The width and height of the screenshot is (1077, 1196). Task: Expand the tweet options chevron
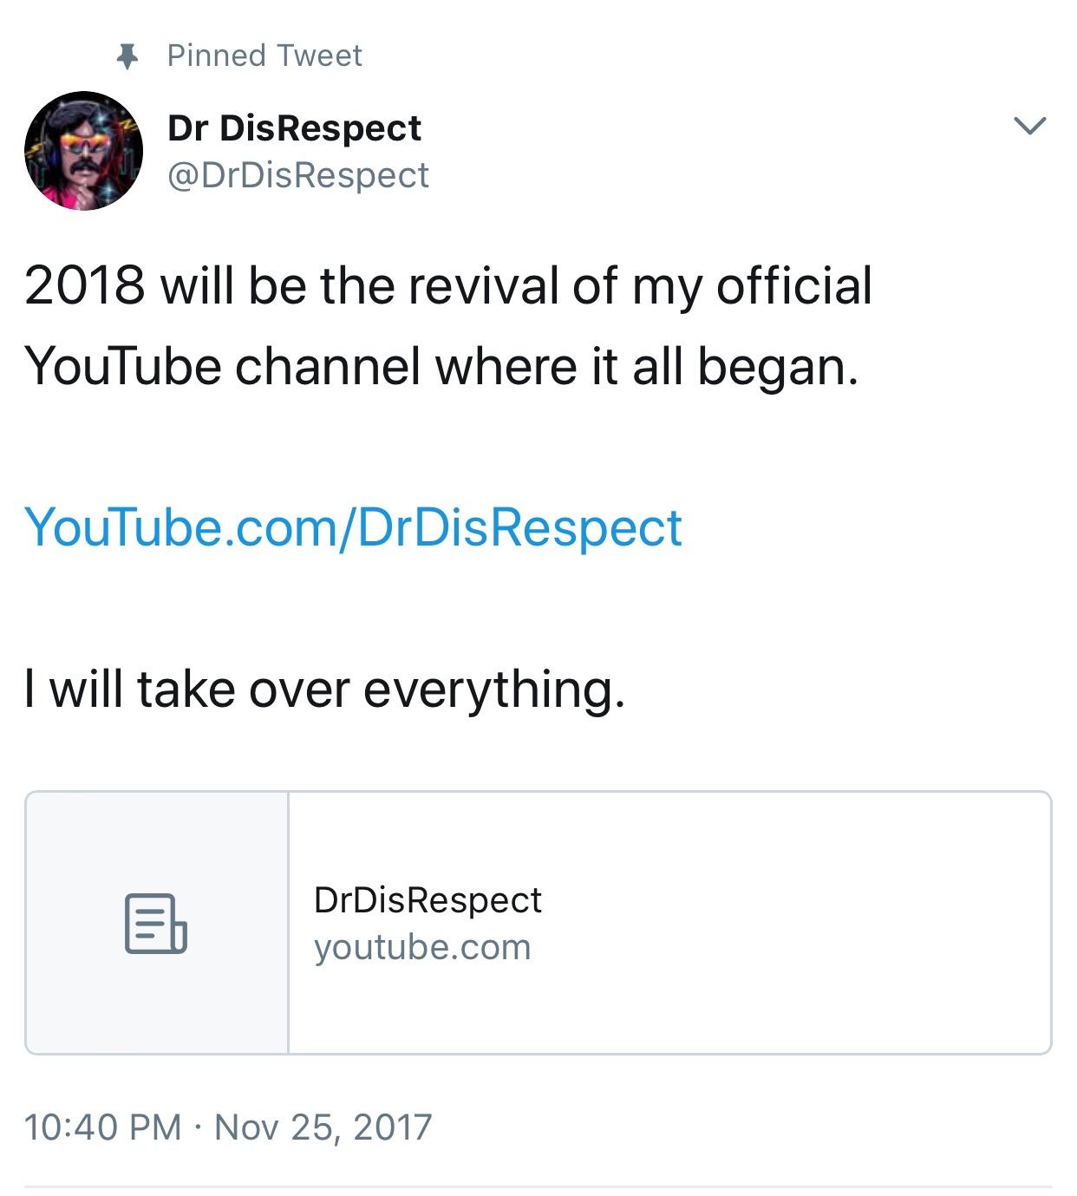(x=1029, y=127)
